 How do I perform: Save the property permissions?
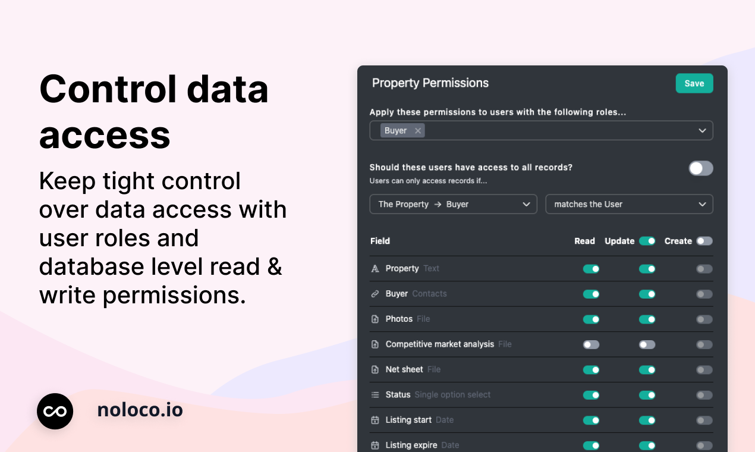pos(694,83)
